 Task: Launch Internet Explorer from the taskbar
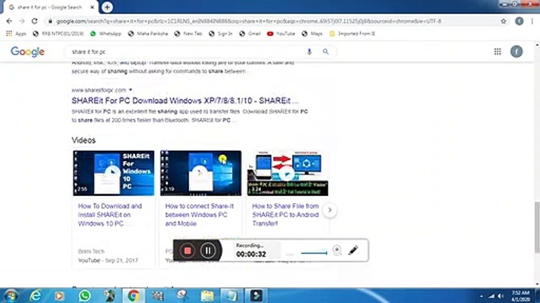coord(35,295)
